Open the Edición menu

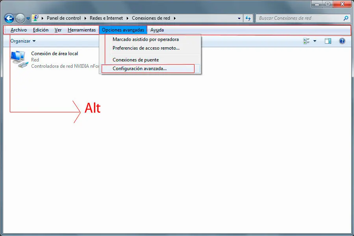pos(41,30)
